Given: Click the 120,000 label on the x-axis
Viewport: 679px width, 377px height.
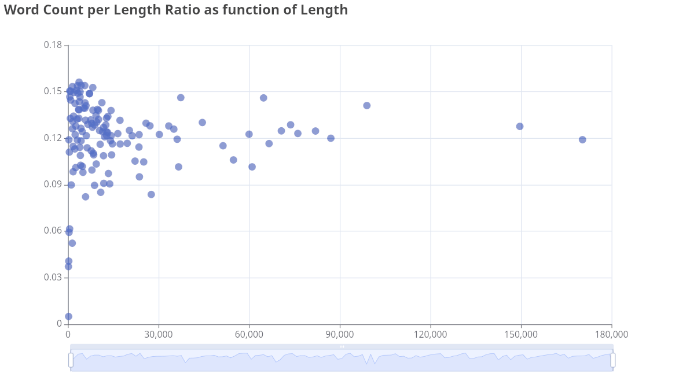Looking at the screenshot, I should (x=430, y=335).
